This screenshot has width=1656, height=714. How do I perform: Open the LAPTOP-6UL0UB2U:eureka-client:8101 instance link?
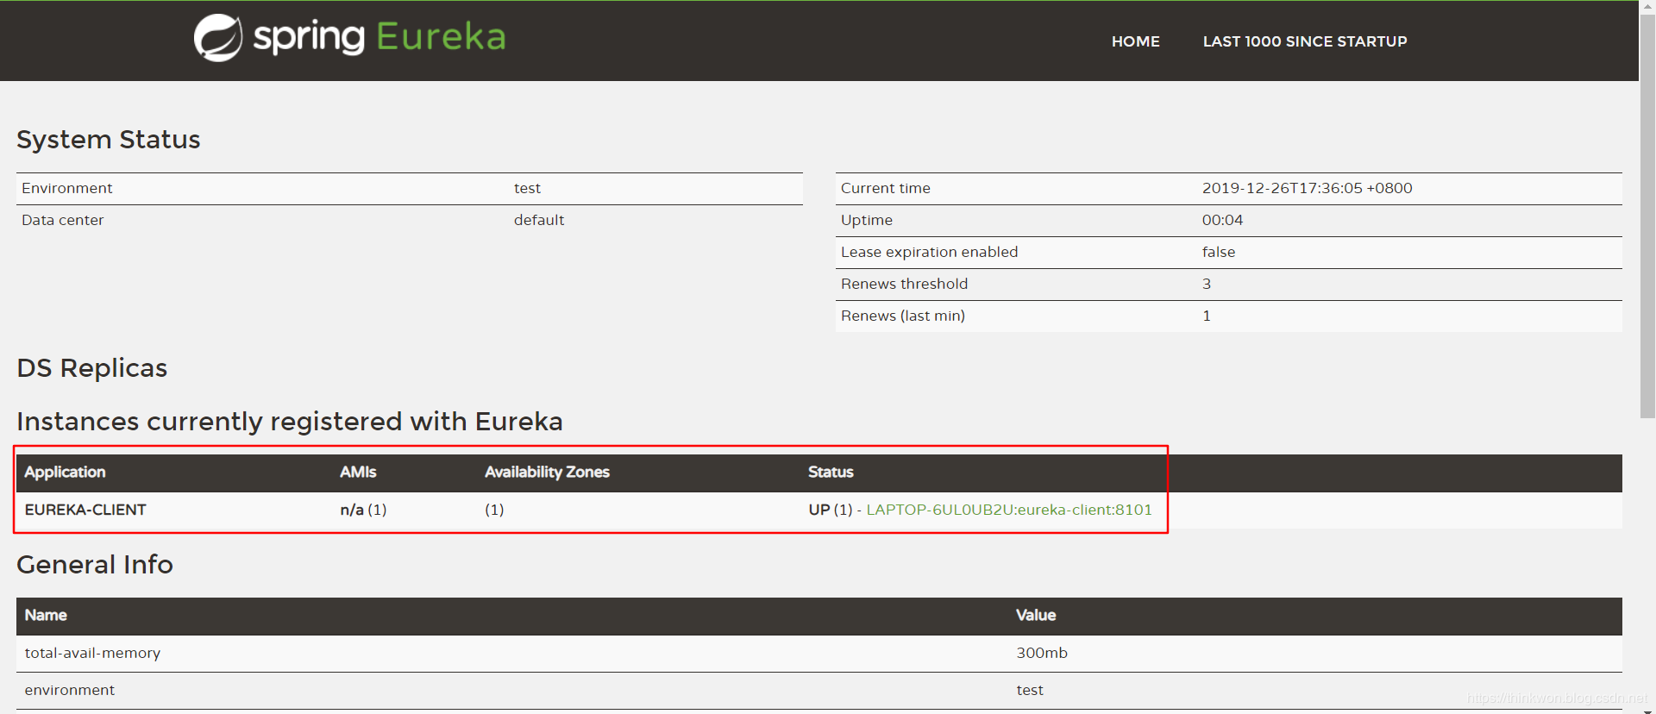tap(1008, 510)
